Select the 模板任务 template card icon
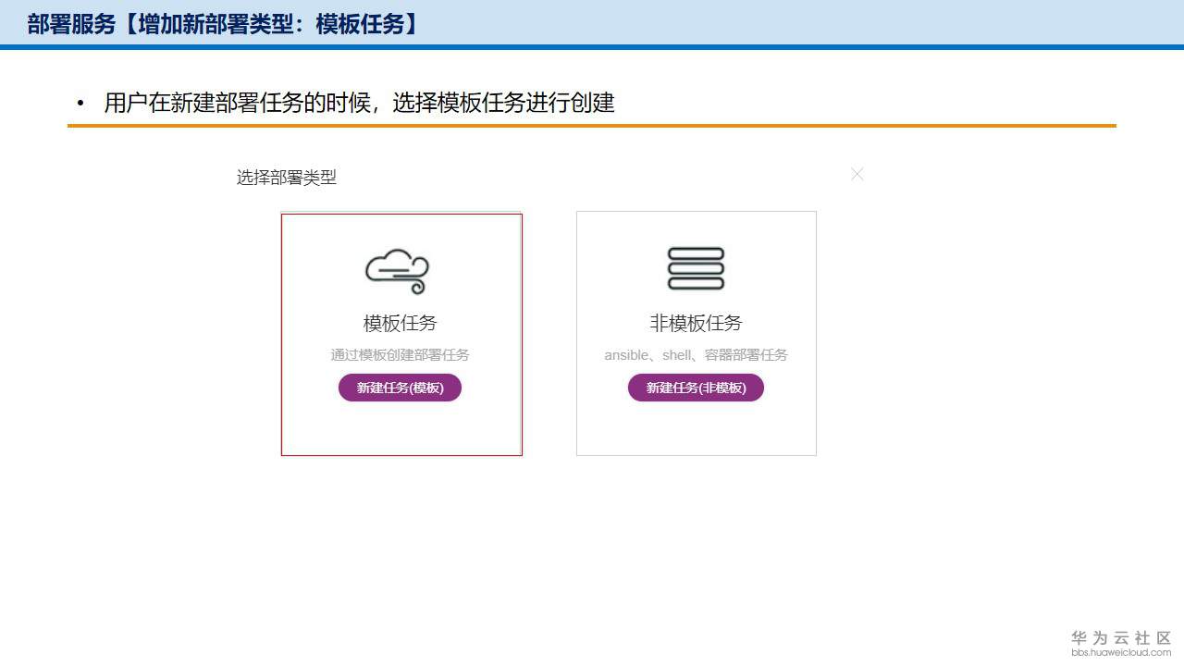The width and height of the screenshot is (1184, 666). pos(400,269)
